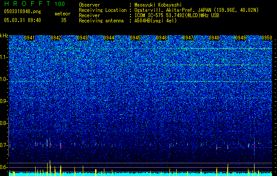The width and height of the screenshot is (277, 176).
Task: Click the Receiver field label
Action: pyautogui.click(x=89, y=15)
